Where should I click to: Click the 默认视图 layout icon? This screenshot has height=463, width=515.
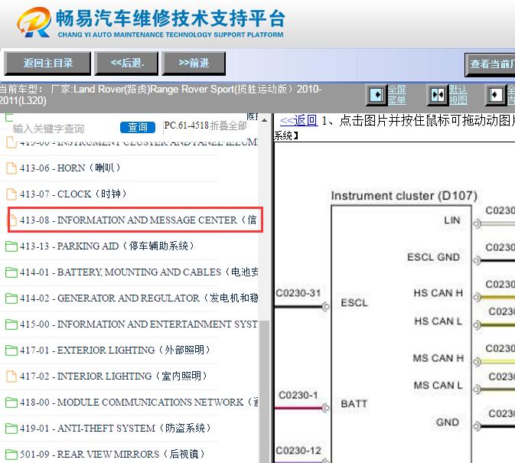click(438, 95)
